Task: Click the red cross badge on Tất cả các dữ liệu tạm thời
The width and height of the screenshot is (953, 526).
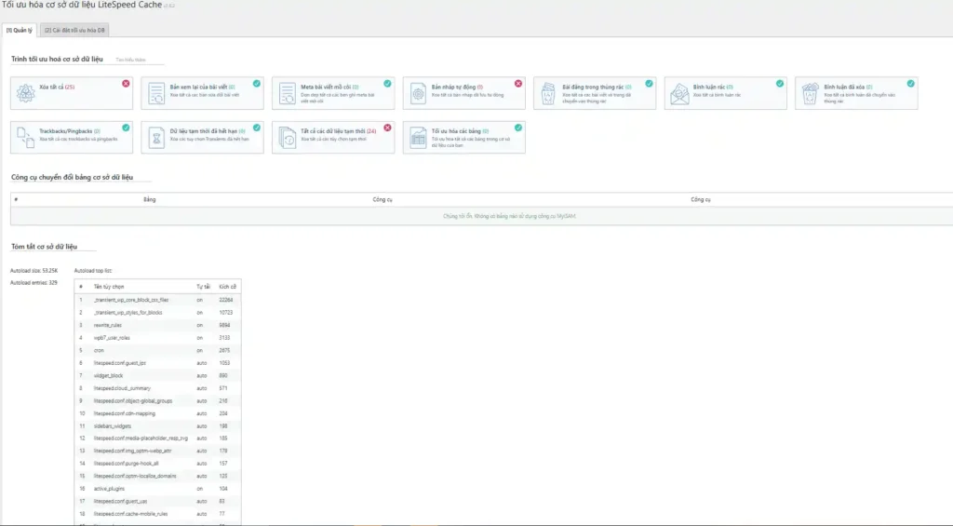Action: pyautogui.click(x=387, y=128)
